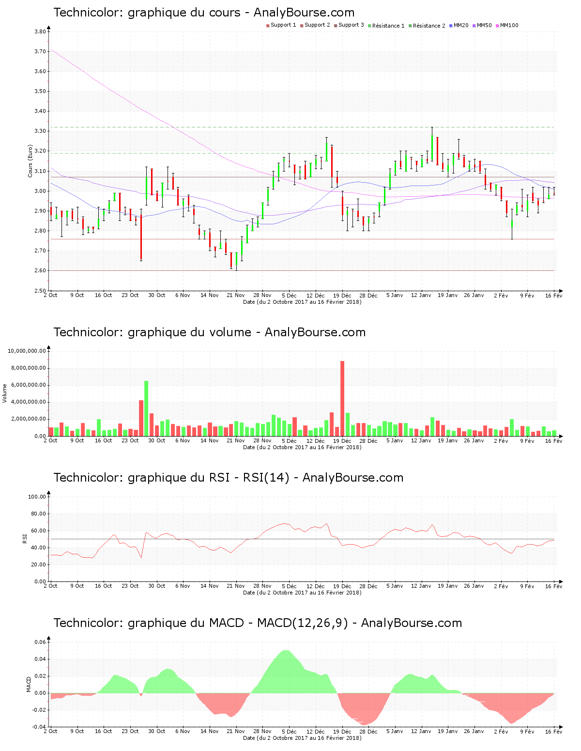Click the 'RSI' vertical axis label
Screen dimensions: 581x751
(x=25, y=538)
